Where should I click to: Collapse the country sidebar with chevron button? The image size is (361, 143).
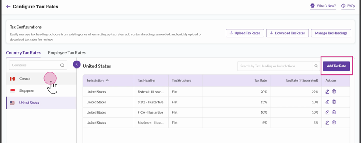[x=77, y=64]
